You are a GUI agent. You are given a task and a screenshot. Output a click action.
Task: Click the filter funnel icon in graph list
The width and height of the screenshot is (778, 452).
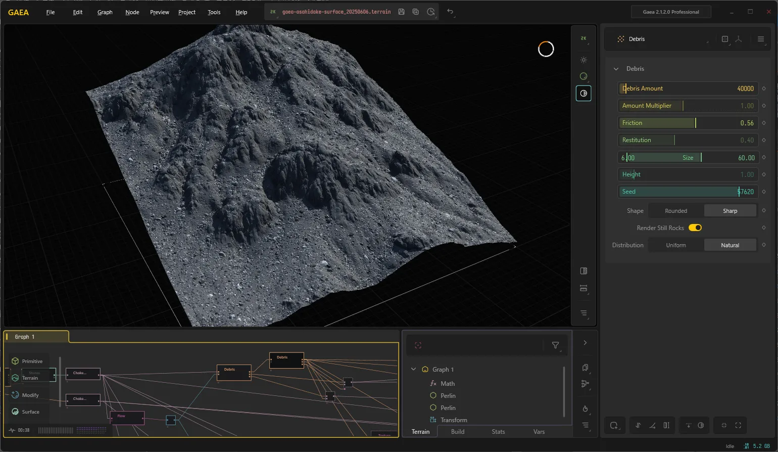tap(555, 345)
